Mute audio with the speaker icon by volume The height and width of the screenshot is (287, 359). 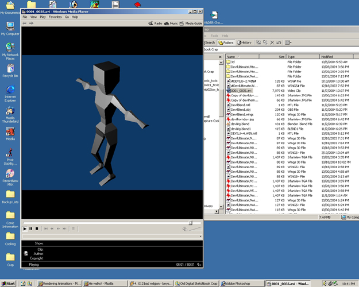[185, 229]
